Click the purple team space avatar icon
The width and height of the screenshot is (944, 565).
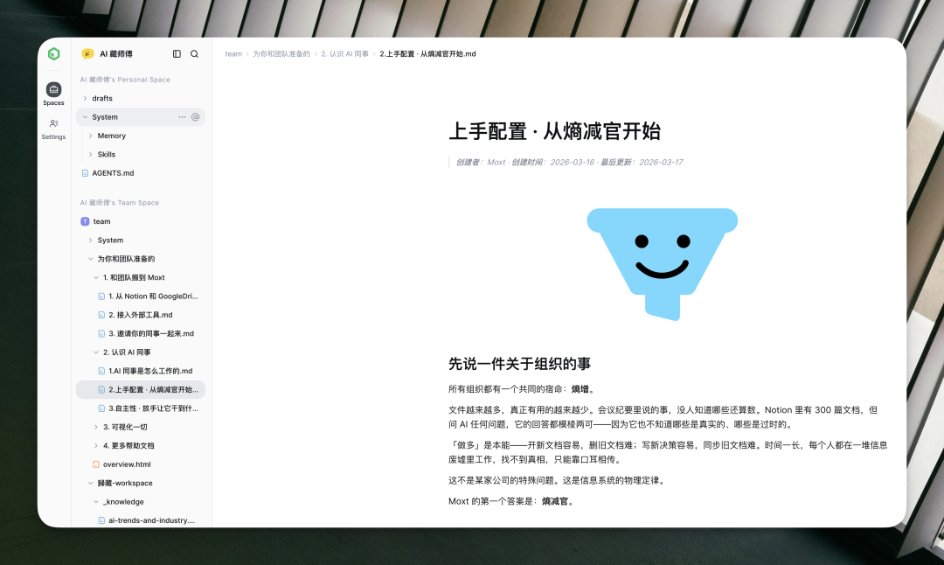coord(85,221)
